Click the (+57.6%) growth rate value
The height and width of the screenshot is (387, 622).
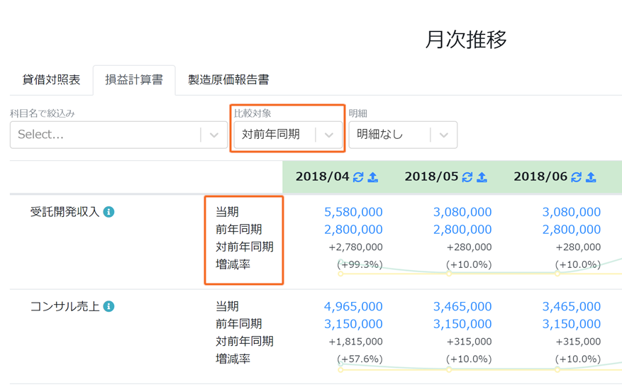coord(360,359)
